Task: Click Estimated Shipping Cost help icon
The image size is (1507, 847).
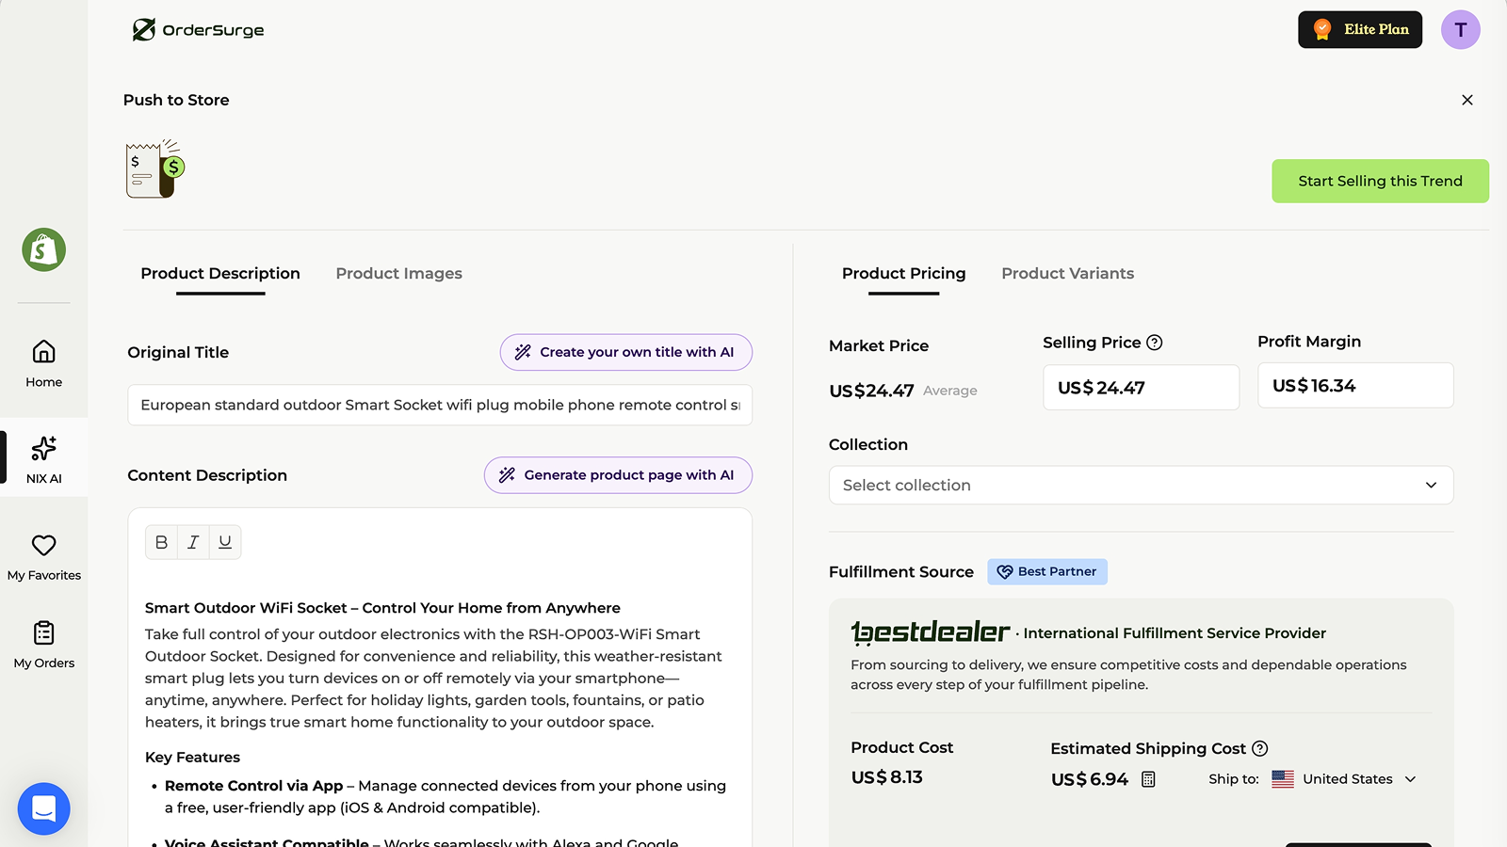Action: pos(1260,748)
